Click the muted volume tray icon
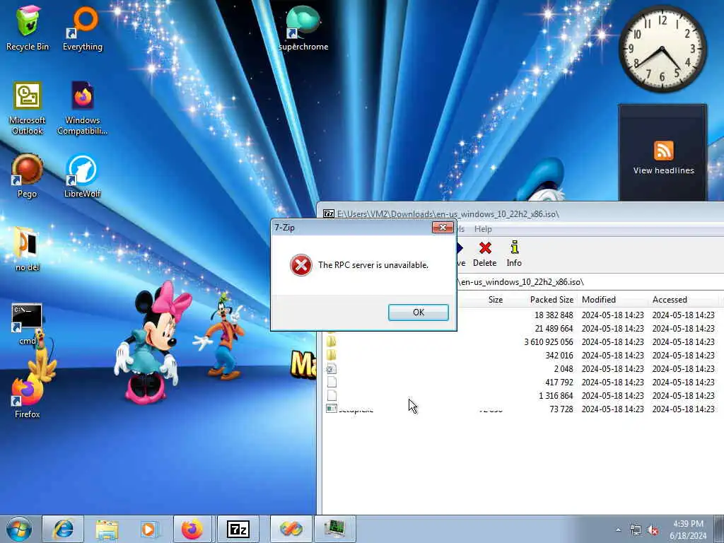 [653, 530]
